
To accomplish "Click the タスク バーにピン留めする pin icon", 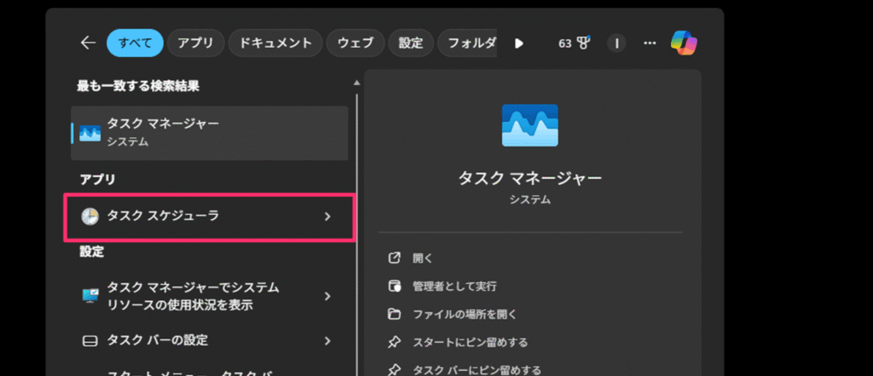I will click(394, 370).
